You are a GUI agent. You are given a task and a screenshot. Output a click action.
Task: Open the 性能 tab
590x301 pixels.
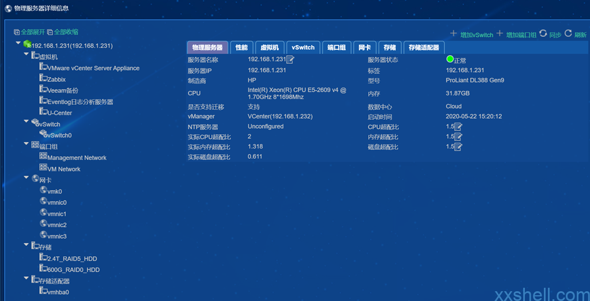click(x=241, y=48)
